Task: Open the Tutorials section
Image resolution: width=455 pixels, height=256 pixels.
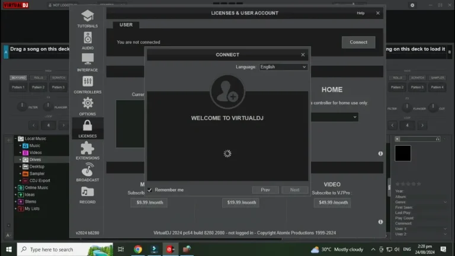Action: pyautogui.click(x=87, y=19)
